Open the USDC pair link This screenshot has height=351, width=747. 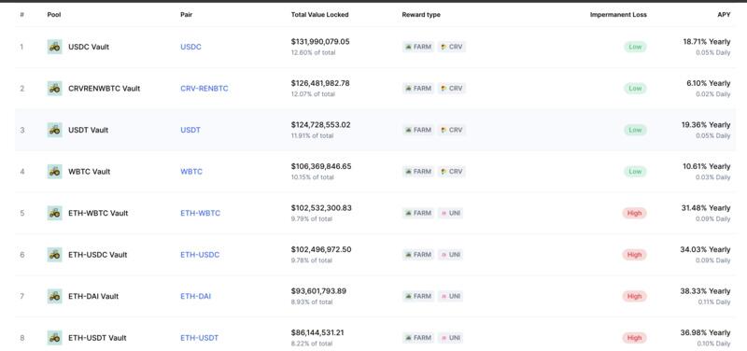tap(191, 47)
